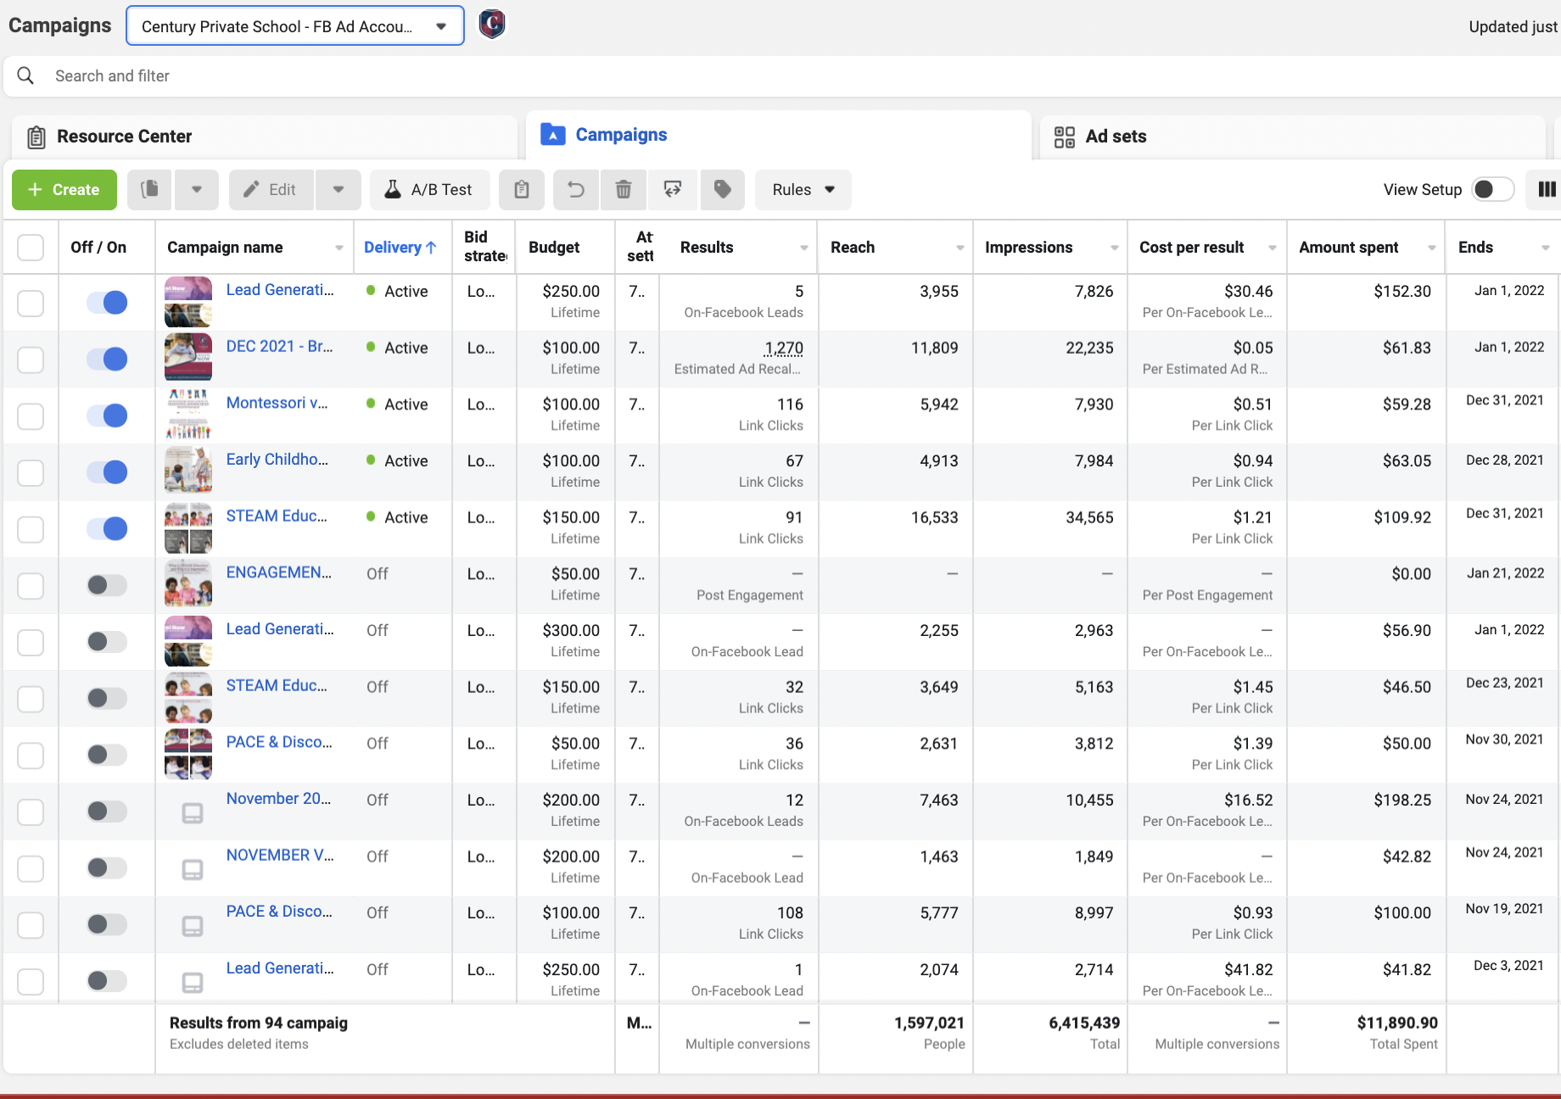1561x1099 pixels.
Task: Click the $11,890.90 Total Spent amount
Action: (1397, 1023)
